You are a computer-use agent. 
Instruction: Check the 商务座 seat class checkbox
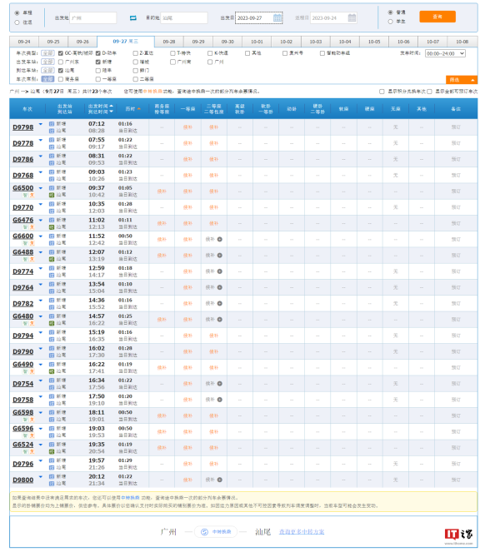[x=61, y=79]
